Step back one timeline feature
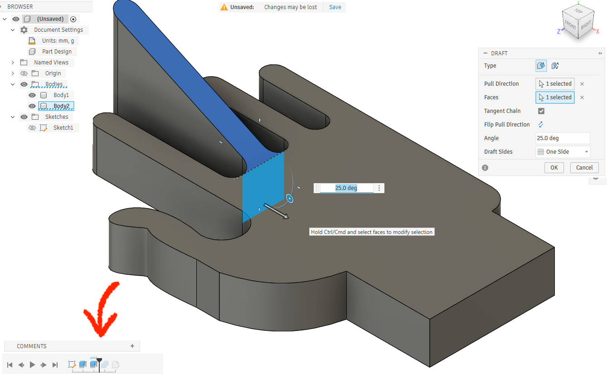Screen dimensions: 607x374 pos(21,364)
